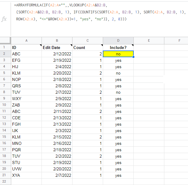Image resolution: width=188 pixels, height=185 pixels.
Task: Click the fill handle on cell D2
Action: pyautogui.click(x=133, y=57)
